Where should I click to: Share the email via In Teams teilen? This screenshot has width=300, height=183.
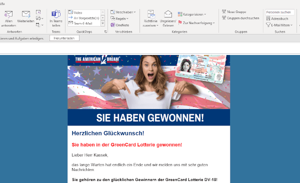[56, 18]
